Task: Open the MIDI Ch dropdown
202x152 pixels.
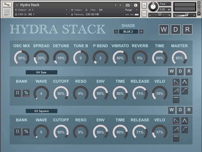Action: tap(66, 14)
